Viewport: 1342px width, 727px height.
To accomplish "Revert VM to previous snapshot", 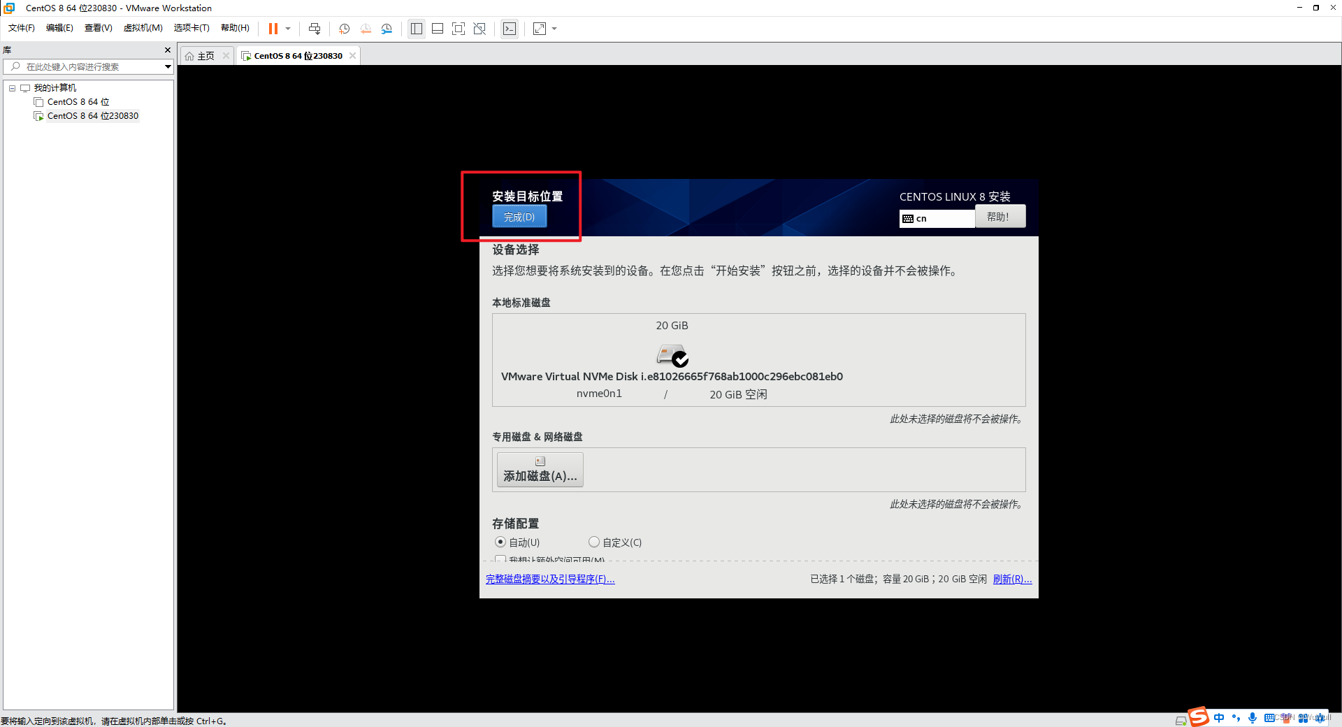I will (366, 29).
